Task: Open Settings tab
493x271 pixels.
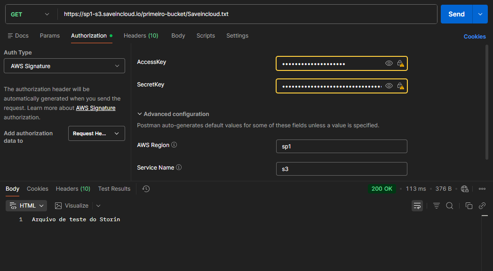Action: [238, 36]
